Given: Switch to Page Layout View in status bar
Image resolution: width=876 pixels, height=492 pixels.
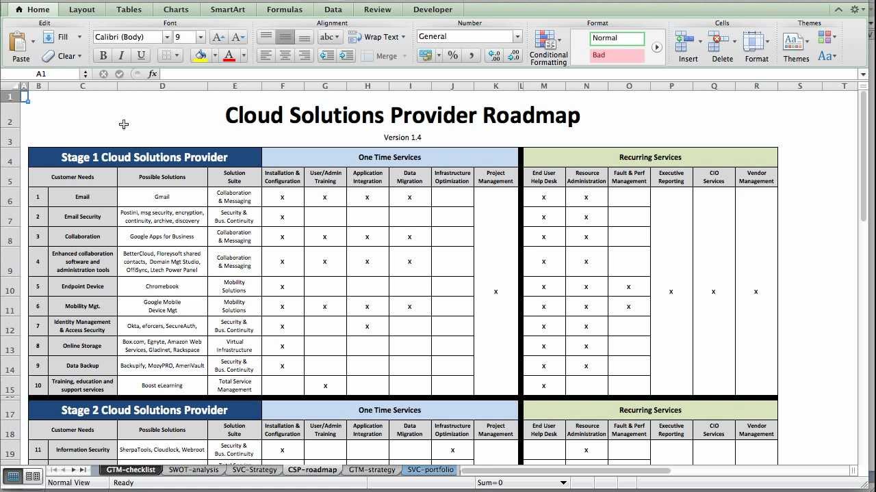Looking at the screenshot, I should point(32,476).
